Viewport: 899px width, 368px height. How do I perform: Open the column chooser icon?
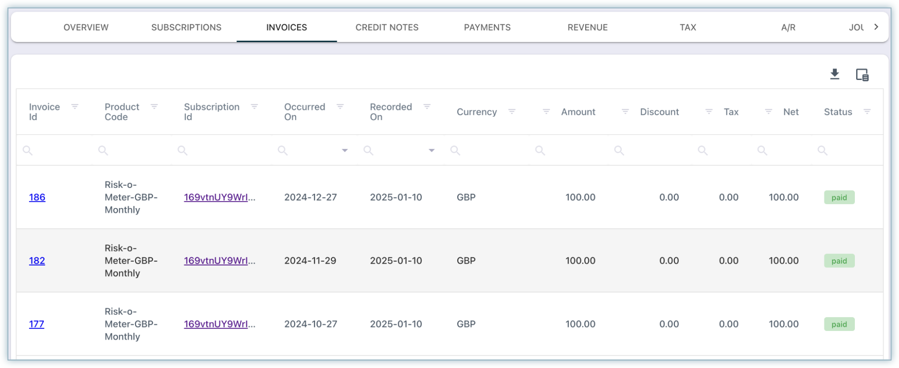pos(862,75)
